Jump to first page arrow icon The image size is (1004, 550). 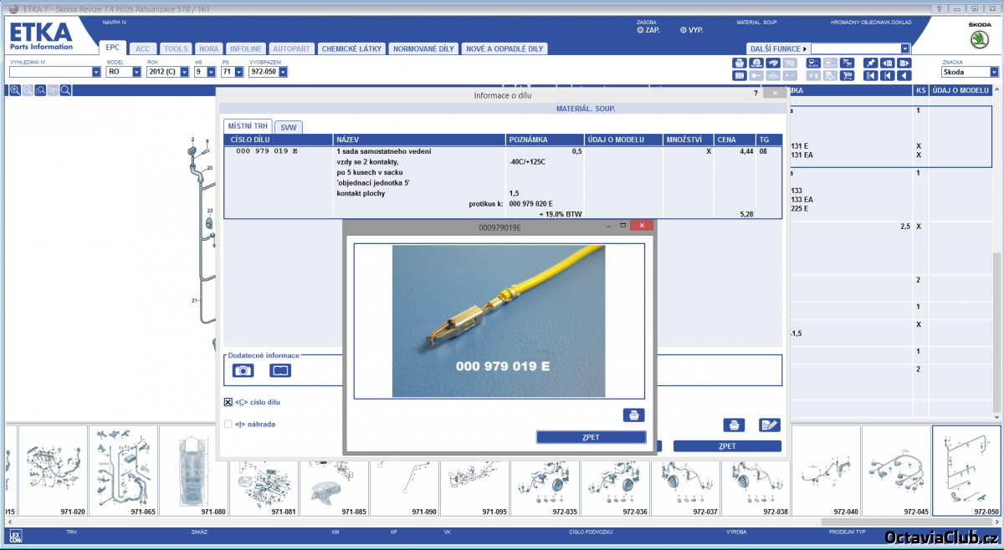(870, 75)
